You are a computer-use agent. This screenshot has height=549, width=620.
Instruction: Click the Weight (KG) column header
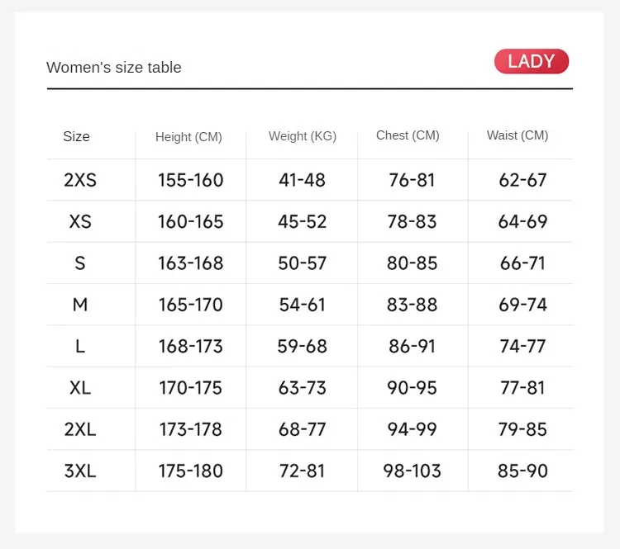pyautogui.click(x=303, y=136)
